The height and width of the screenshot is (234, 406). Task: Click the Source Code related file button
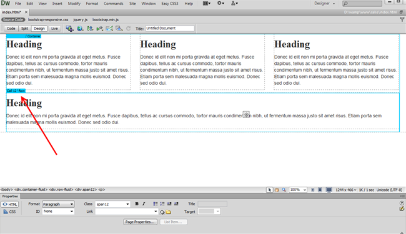point(13,19)
